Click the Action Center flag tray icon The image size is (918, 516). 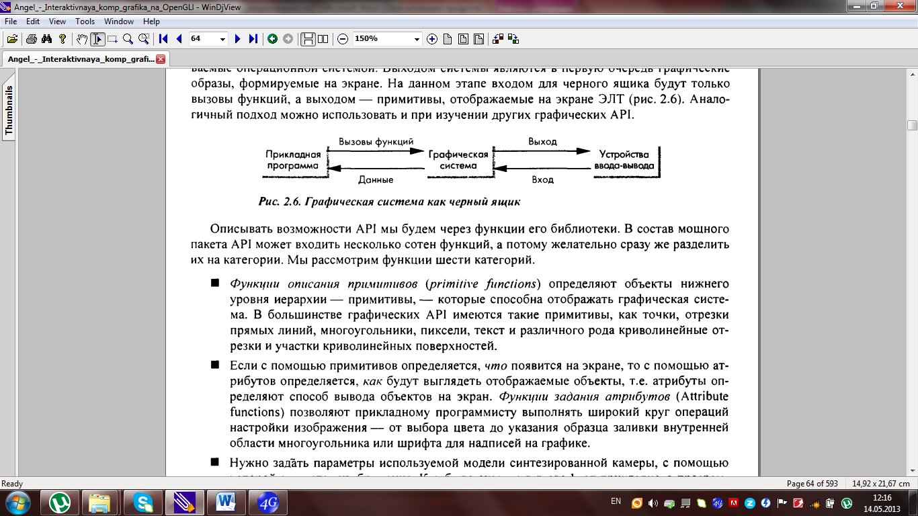coord(782,503)
